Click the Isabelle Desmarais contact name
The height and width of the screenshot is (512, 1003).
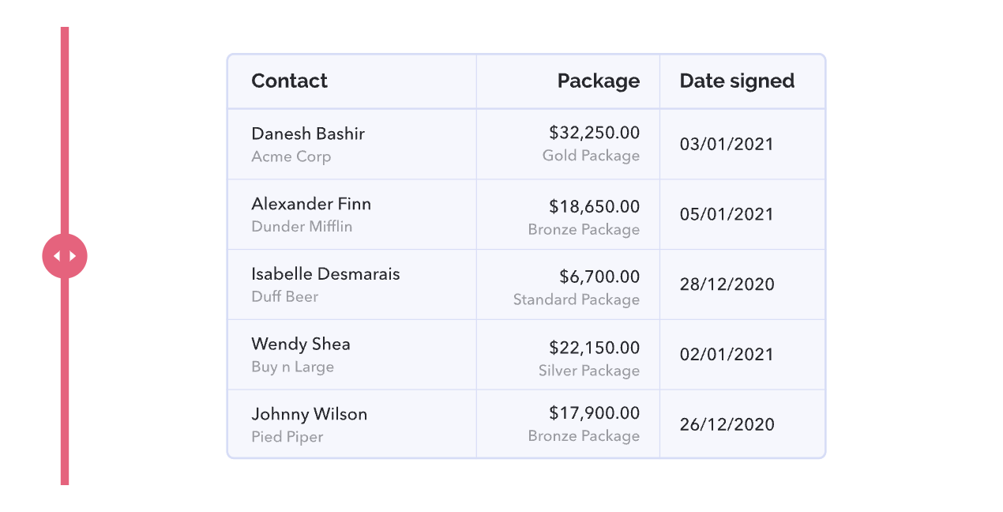[x=325, y=274]
